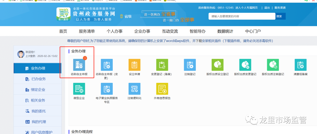Open the 股权出质变更登记 icon
Viewport: 317px width, 134px height.
[245, 65]
